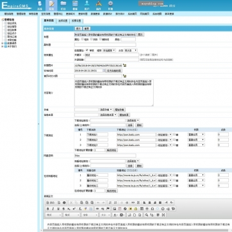
Task: Open the Template section icon in header
Action: click(x=75, y=5)
